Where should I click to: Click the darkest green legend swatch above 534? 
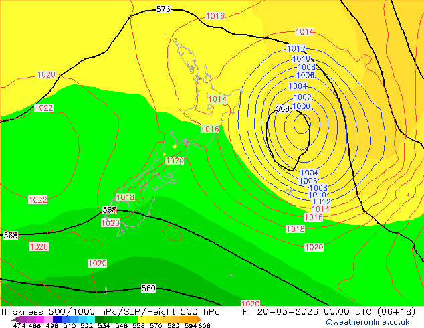pos(99,319)
